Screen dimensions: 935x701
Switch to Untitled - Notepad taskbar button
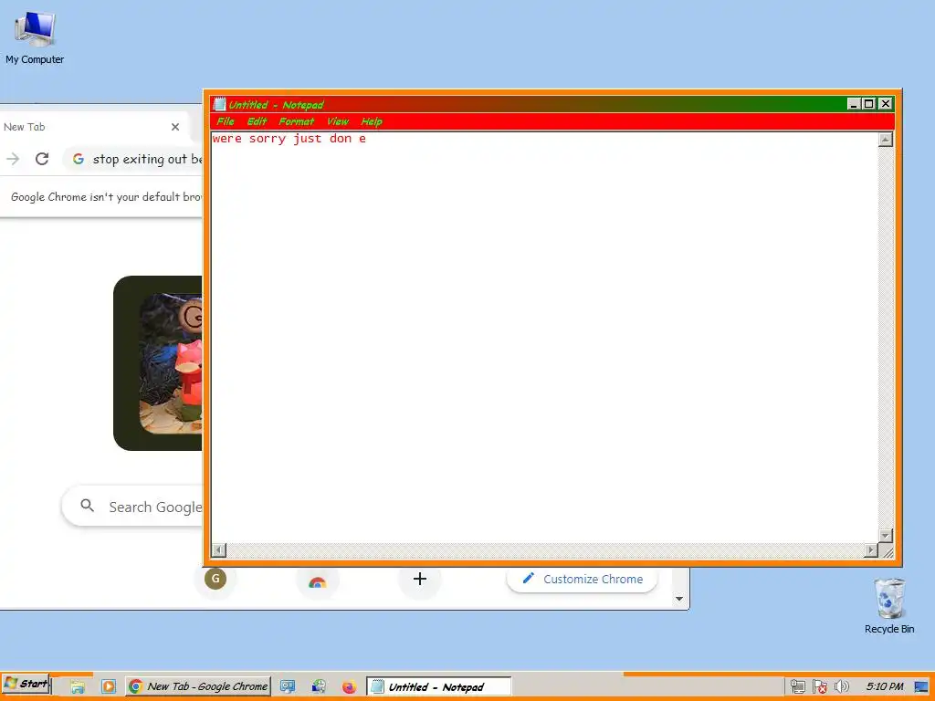click(x=439, y=686)
